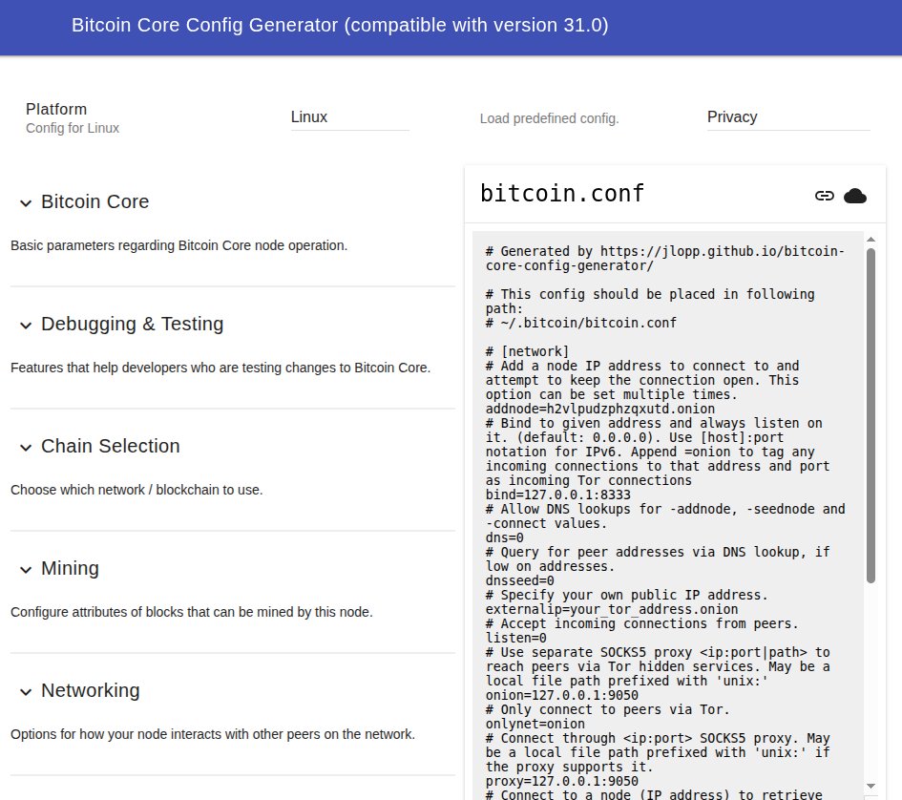Click the externalip=your_tor_address.onion line
The image size is (902, 800).
(612, 609)
